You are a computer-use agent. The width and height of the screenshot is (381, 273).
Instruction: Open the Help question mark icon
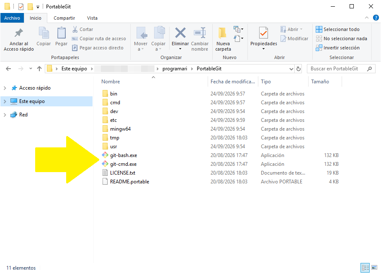click(x=376, y=18)
